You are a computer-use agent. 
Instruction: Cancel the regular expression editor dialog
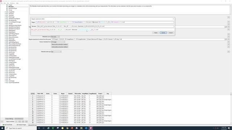point(171,33)
